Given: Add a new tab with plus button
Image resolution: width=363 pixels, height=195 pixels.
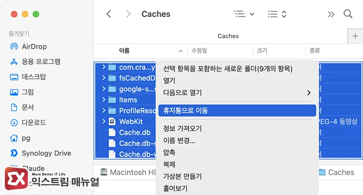Looking at the screenshot, I should pyautogui.click(x=355, y=36).
